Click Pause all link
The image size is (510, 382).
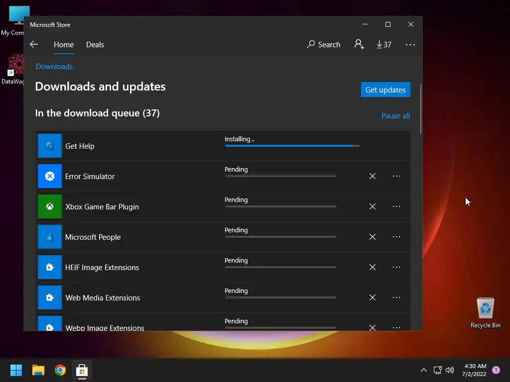395,115
